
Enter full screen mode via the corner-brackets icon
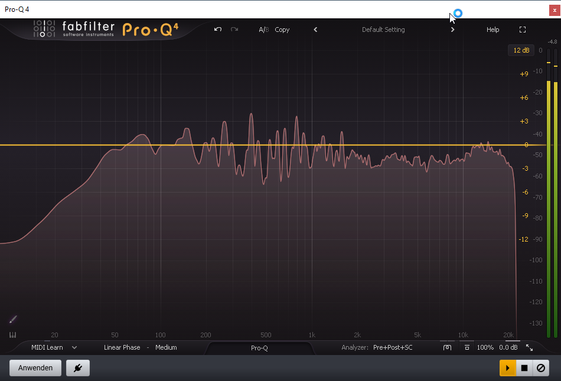523,30
